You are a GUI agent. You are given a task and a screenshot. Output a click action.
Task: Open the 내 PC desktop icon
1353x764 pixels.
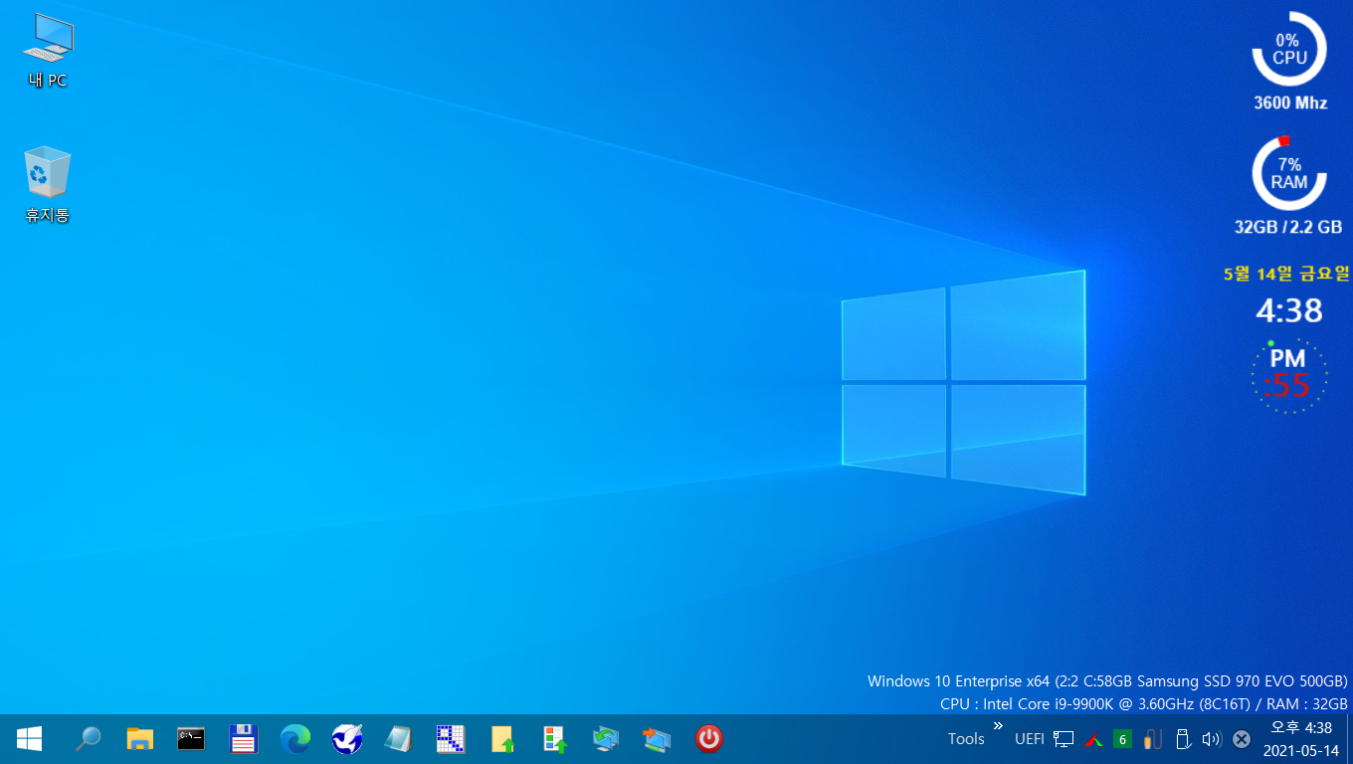tap(48, 52)
